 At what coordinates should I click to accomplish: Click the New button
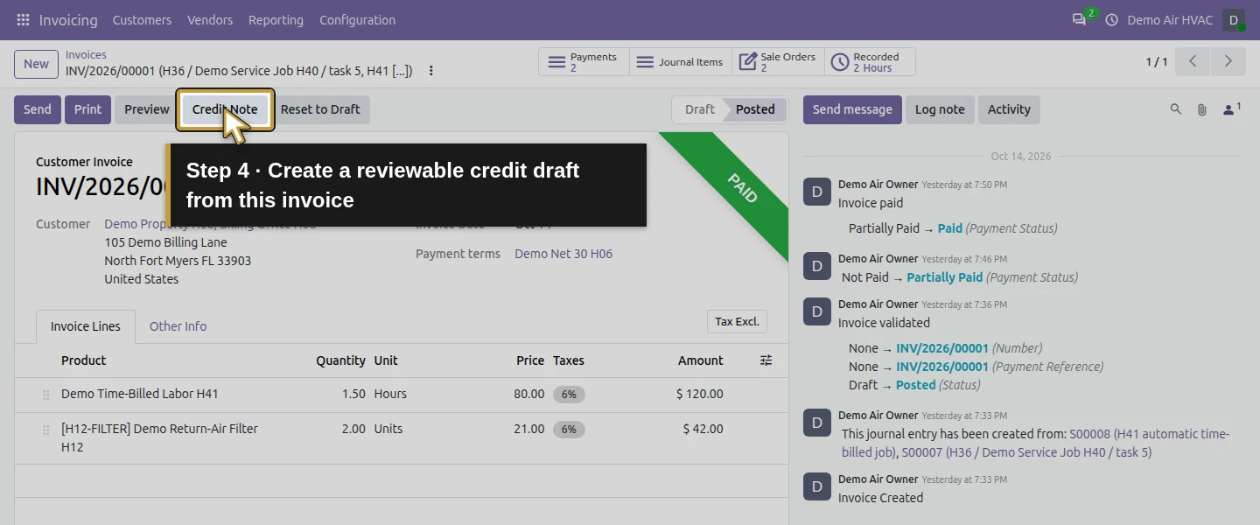(x=36, y=64)
